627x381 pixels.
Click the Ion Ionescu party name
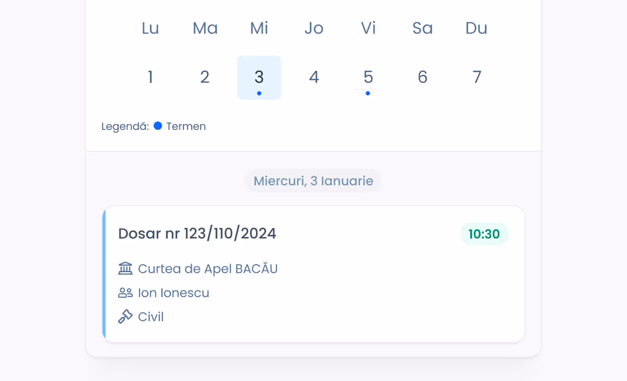174,293
